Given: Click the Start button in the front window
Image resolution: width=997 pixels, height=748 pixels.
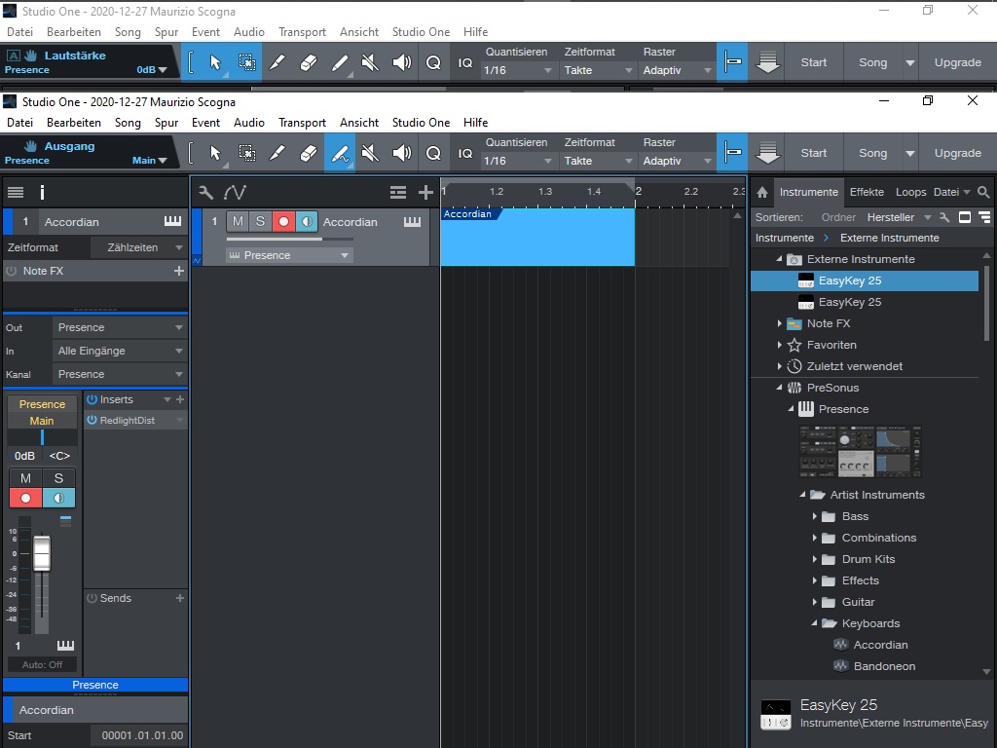Looking at the screenshot, I should click(814, 153).
